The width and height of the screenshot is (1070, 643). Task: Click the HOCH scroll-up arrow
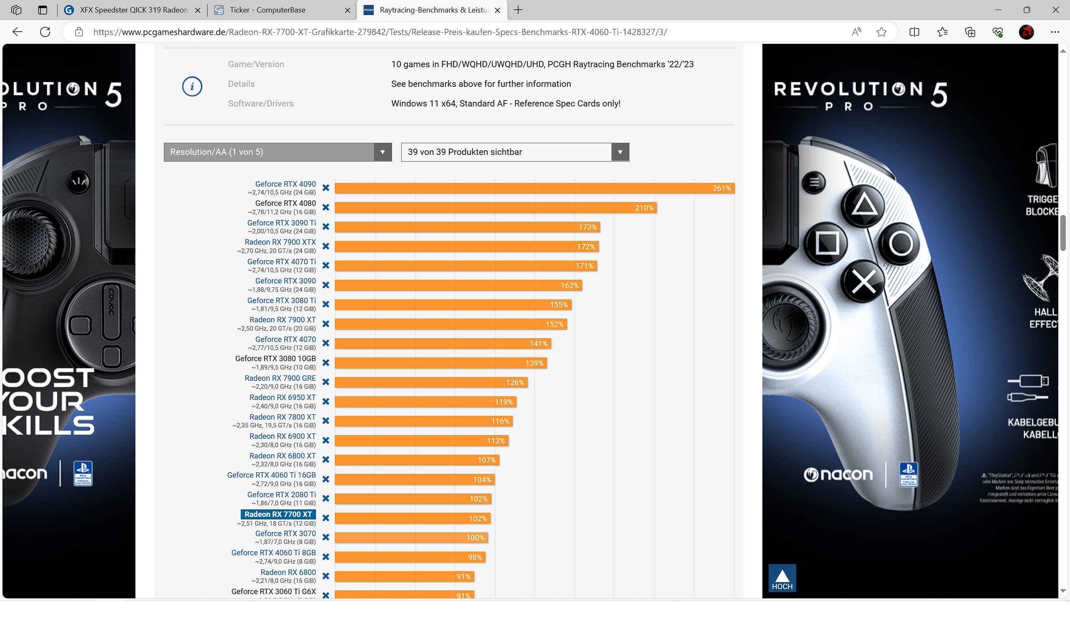[782, 578]
